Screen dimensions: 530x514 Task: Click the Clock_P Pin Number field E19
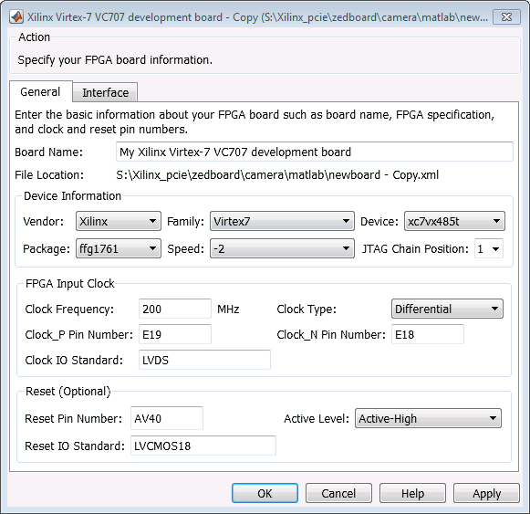coord(175,334)
